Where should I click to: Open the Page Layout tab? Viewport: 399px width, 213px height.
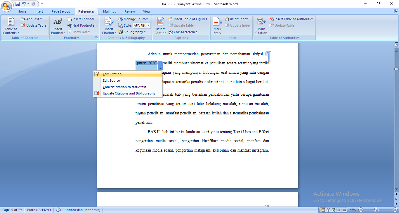[x=61, y=11]
